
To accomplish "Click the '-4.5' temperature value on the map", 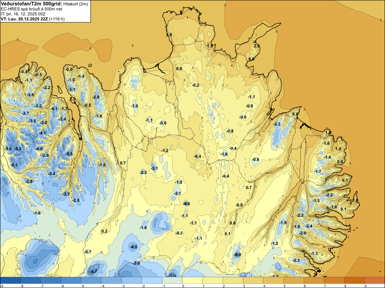I will click(x=134, y=247).
